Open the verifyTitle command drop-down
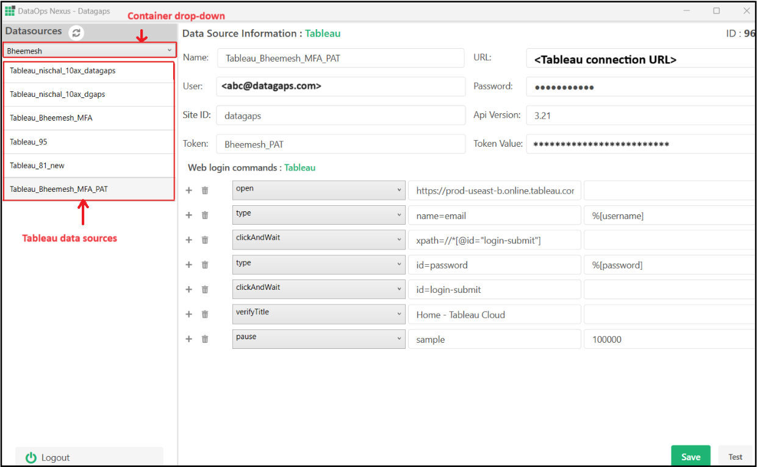This screenshot has height=467, width=757. click(319, 314)
